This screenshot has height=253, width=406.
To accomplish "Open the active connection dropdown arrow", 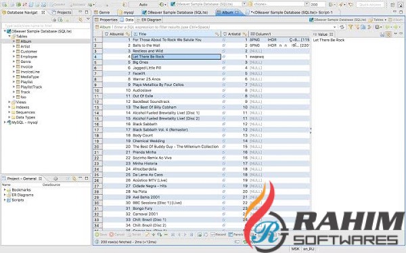I will pyautogui.click(x=244, y=5).
